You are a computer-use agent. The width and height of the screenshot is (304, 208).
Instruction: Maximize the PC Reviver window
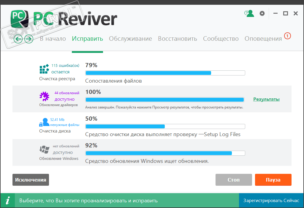click(x=285, y=13)
